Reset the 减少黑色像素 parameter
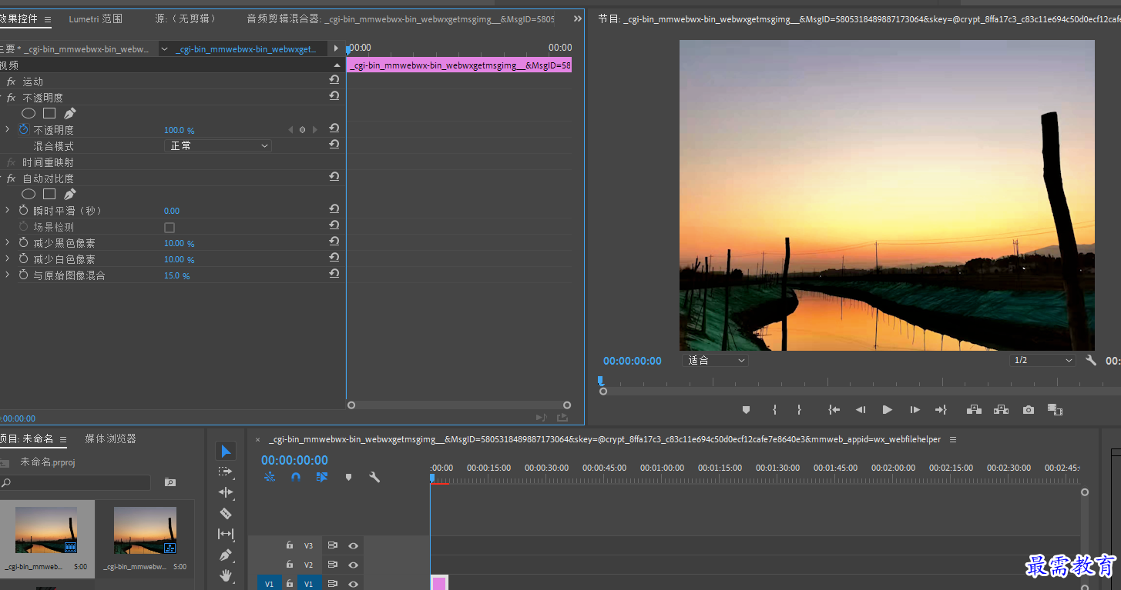1121x590 pixels. (334, 242)
